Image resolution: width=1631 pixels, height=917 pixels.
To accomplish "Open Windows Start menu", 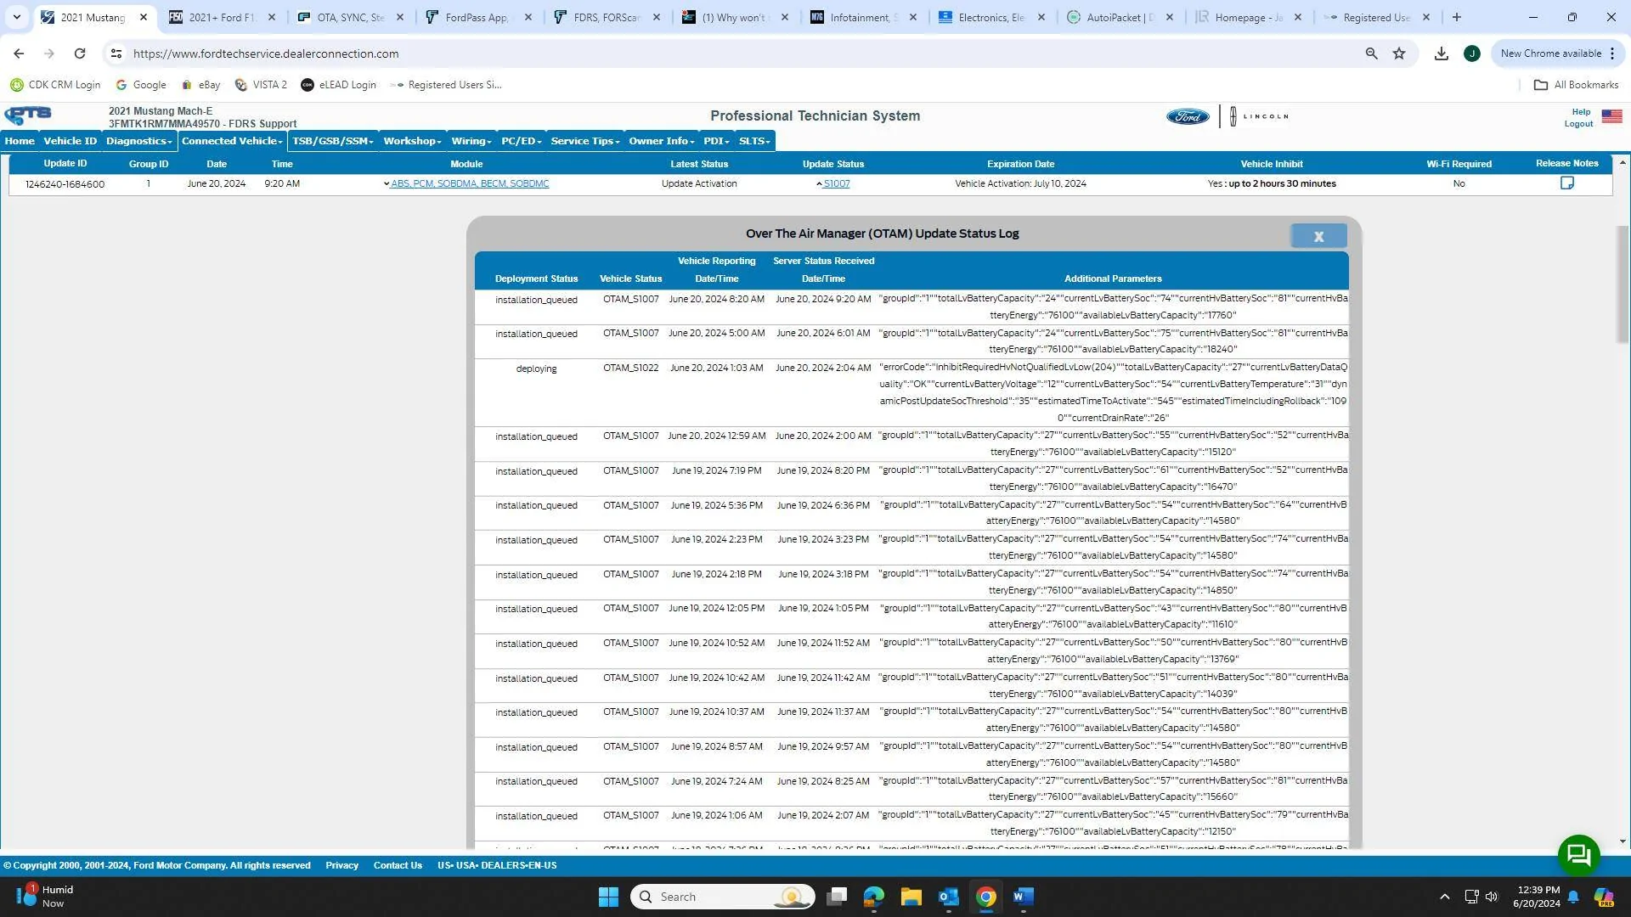I will tap(608, 897).
